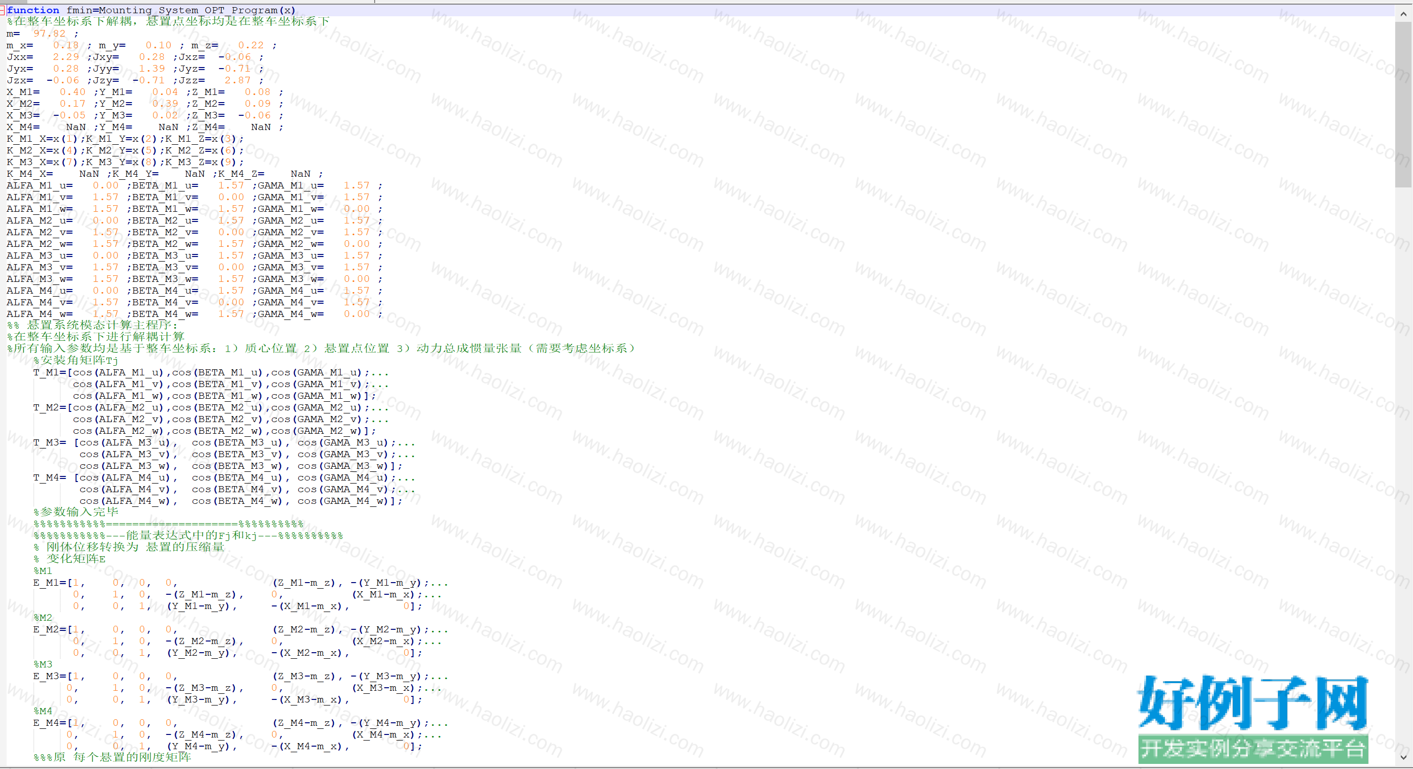Click the 'E_M2=[' matrix start
This screenshot has height=769, width=1413.
[53, 629]
